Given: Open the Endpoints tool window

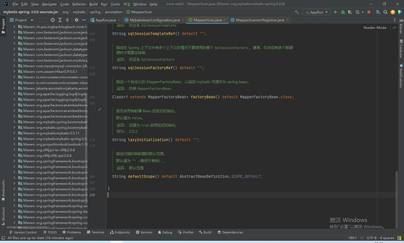Looking at the screenshot, I should tap(120, 232).
